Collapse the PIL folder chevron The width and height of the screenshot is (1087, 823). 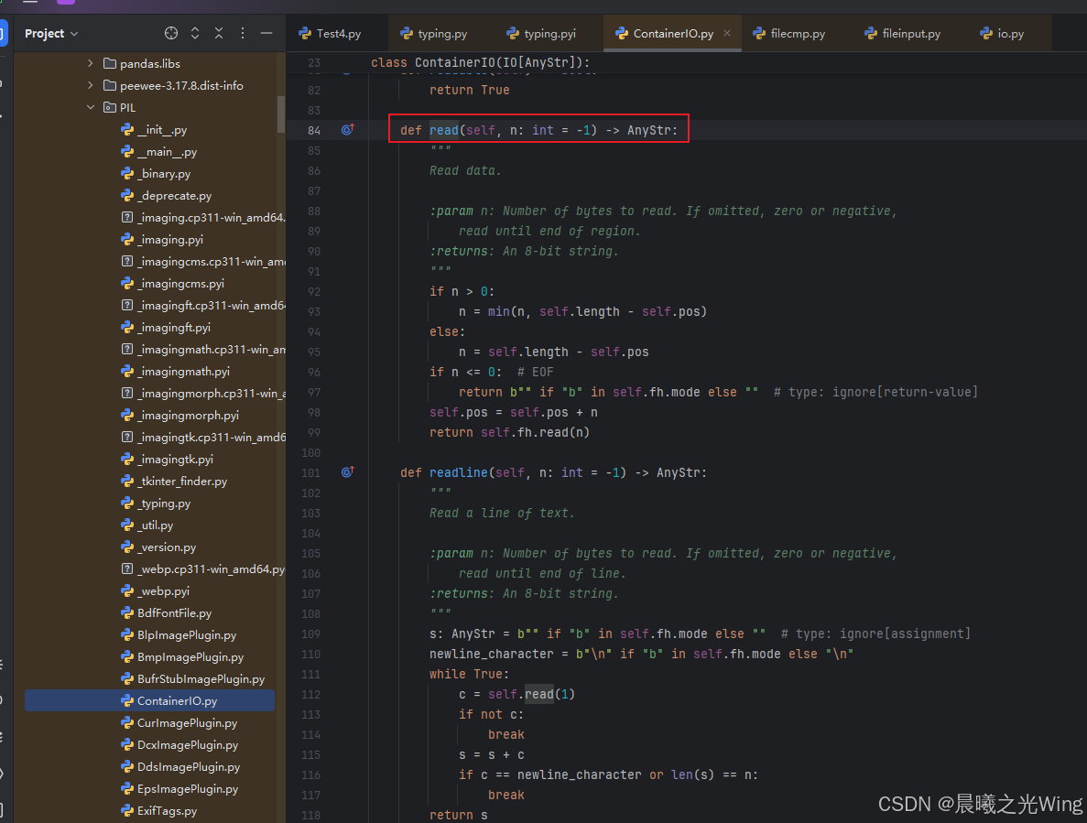(90, 106)
